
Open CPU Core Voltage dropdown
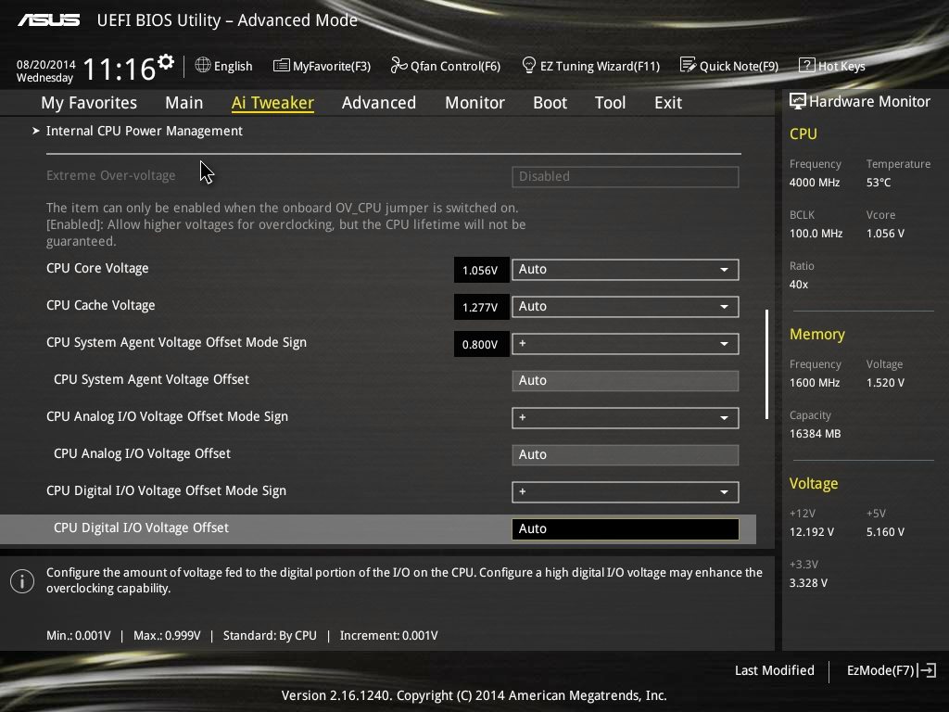[x=626, y=270]
